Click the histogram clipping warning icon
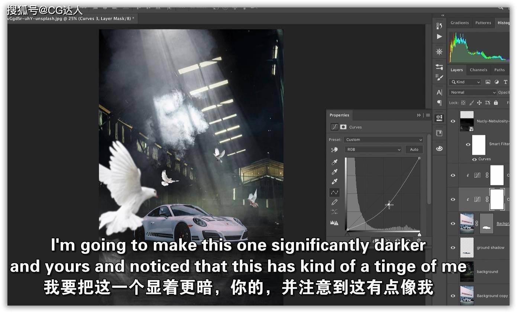 [334, 223]
